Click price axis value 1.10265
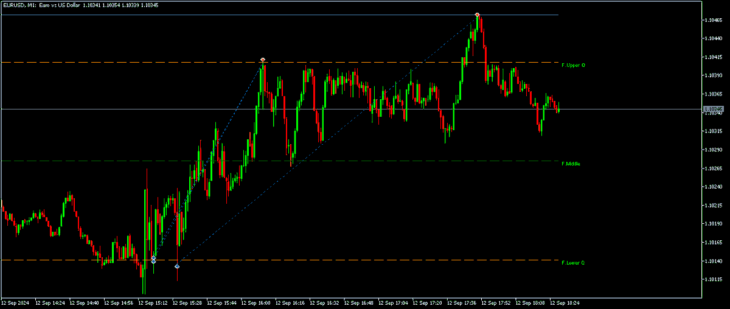Screen dimensions: 730x309 (714, 168)
